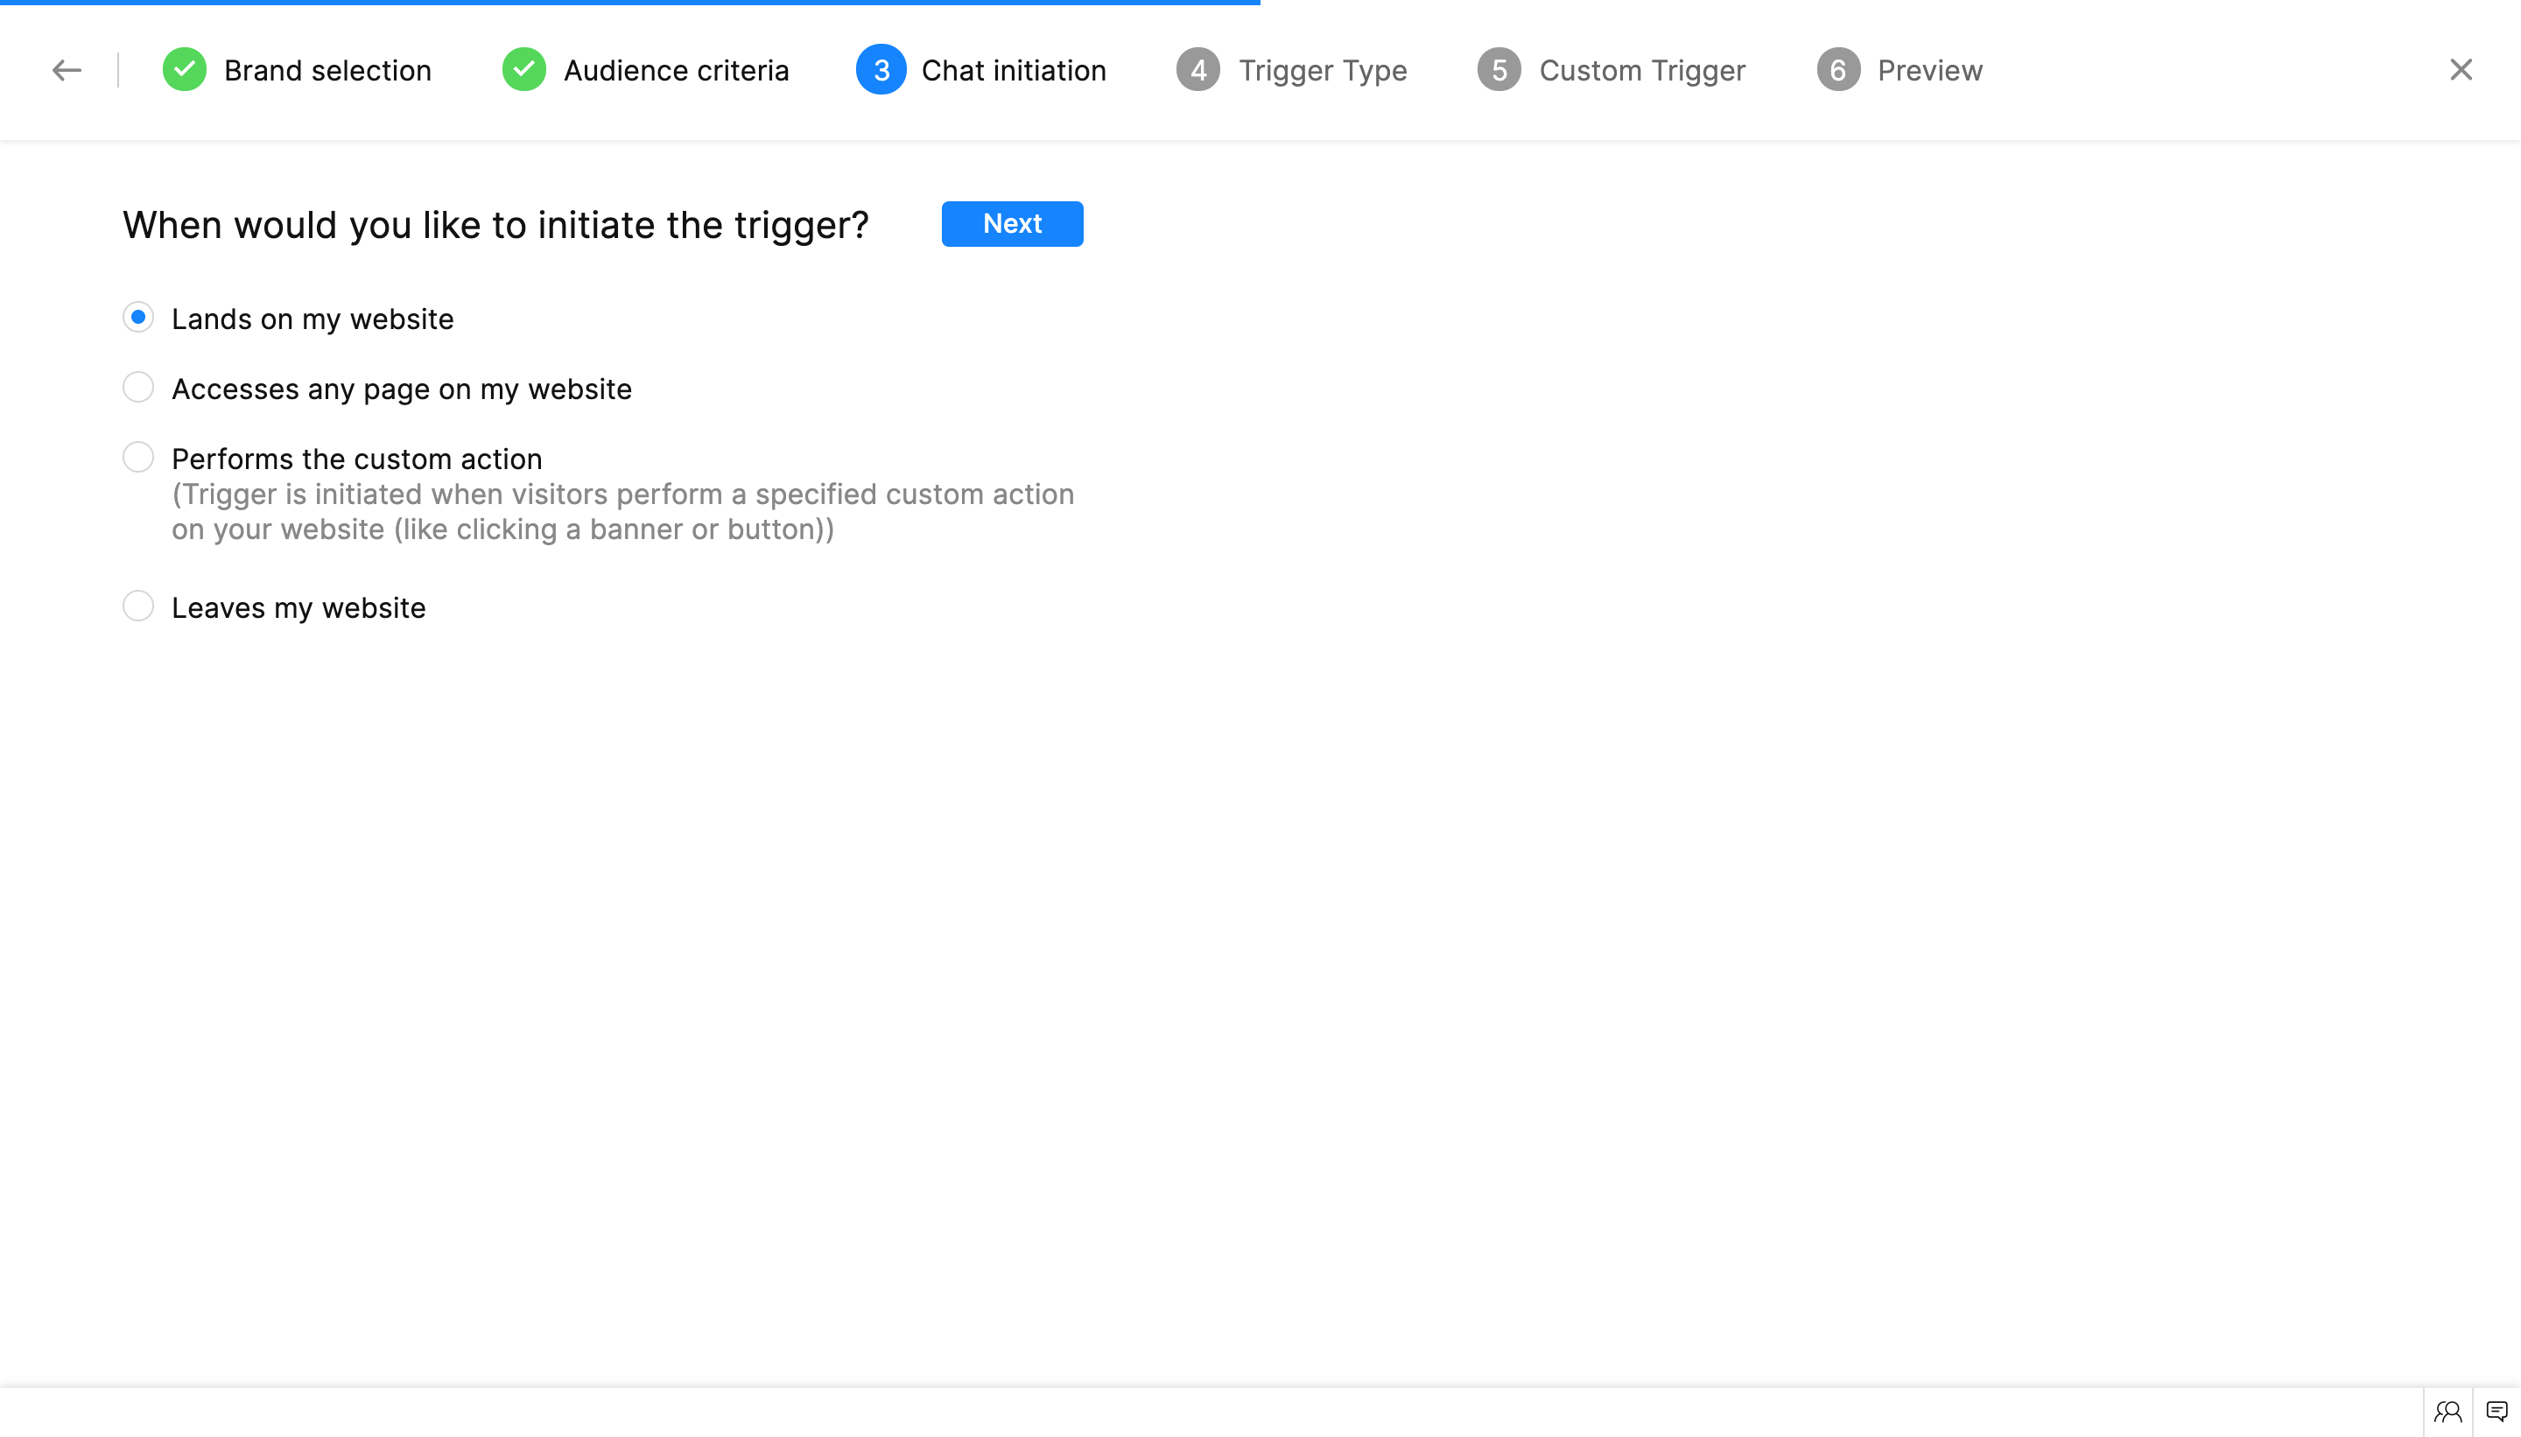Return to Brand selection step label
The height and width of the screenshot is (1437, 2521).
click(327, 70)
